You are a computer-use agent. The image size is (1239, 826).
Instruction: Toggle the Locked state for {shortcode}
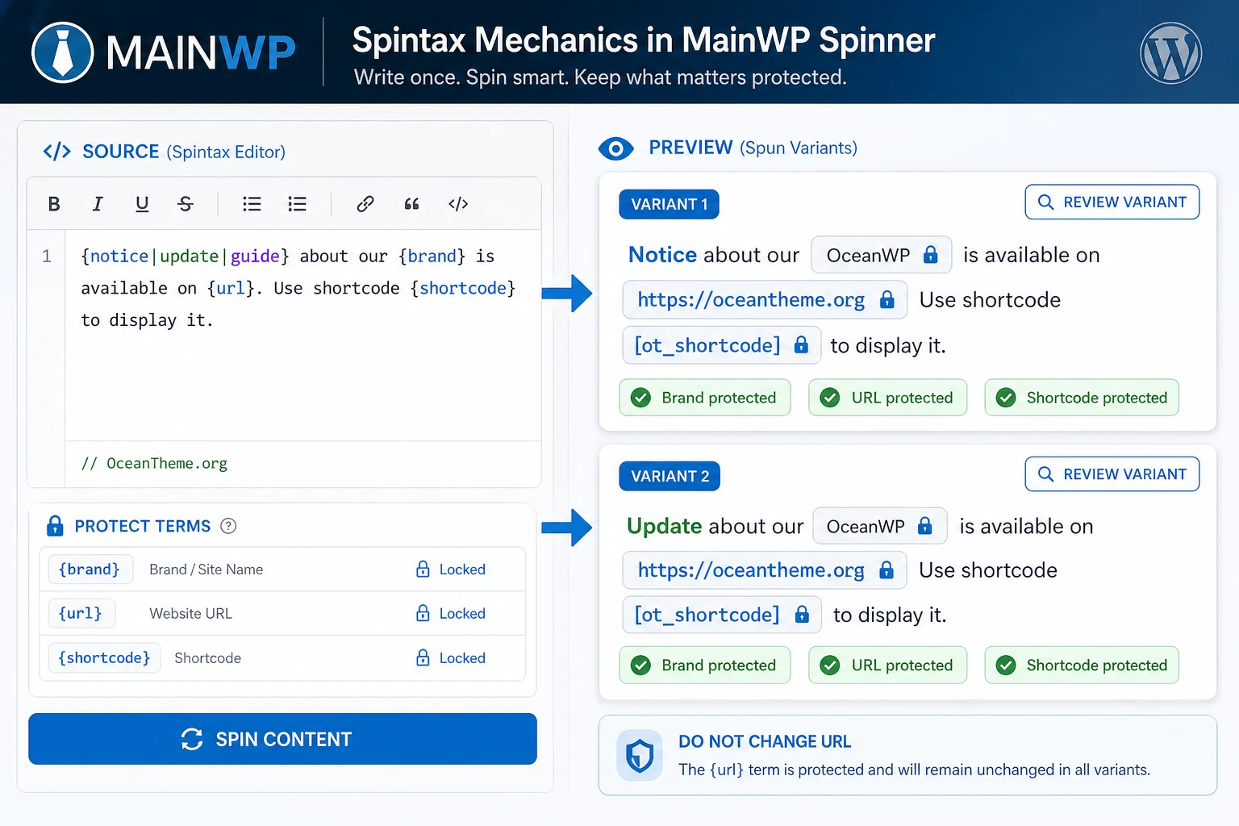click(450, 658)
